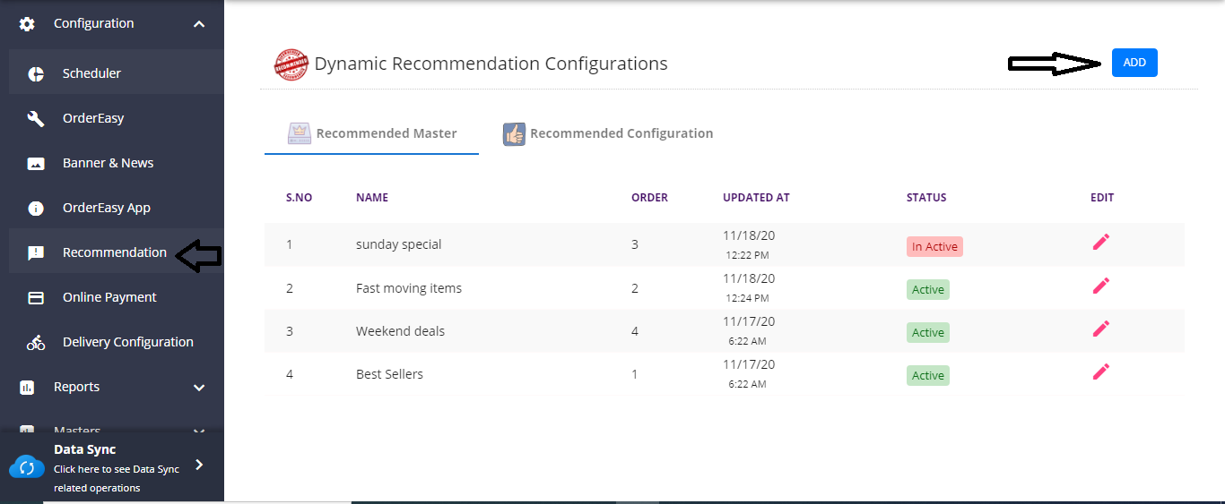Open Online Payment card icon
Viewport: 1225px width, 504px height.
36,297
